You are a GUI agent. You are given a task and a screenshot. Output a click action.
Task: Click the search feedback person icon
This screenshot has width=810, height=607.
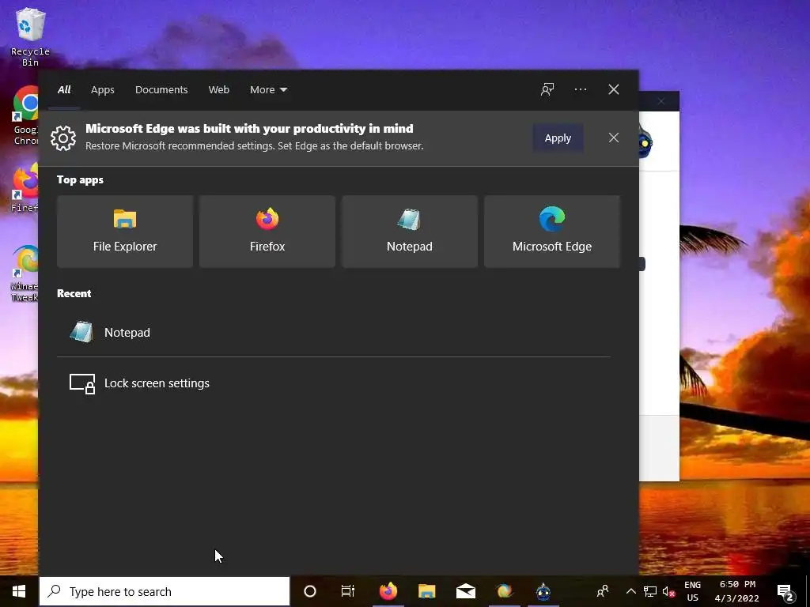(x=547, y=89)
